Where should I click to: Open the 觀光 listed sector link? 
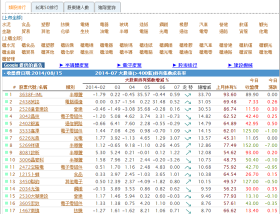point(263,24)
